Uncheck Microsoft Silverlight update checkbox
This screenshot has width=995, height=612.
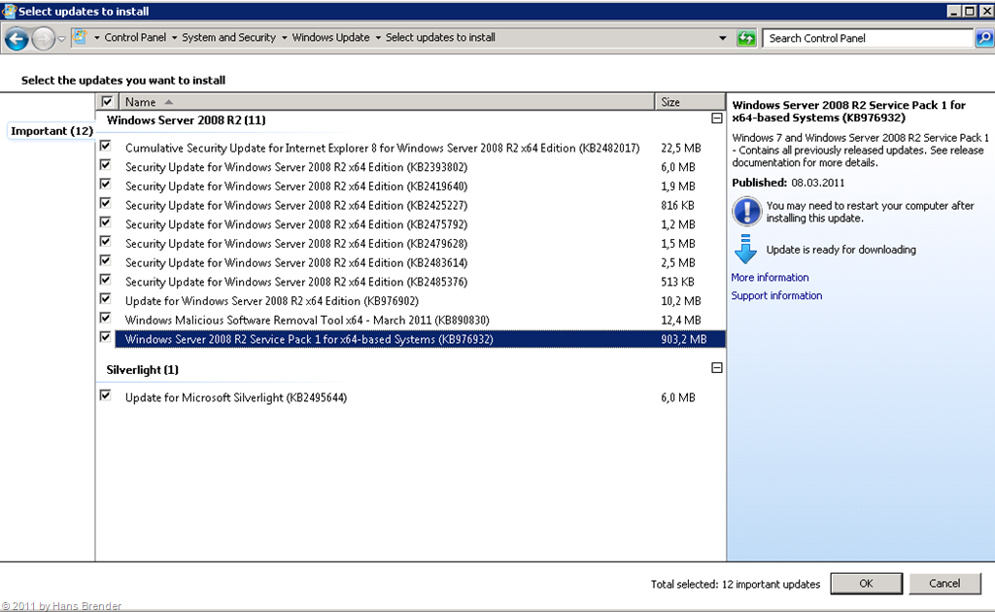105,395
